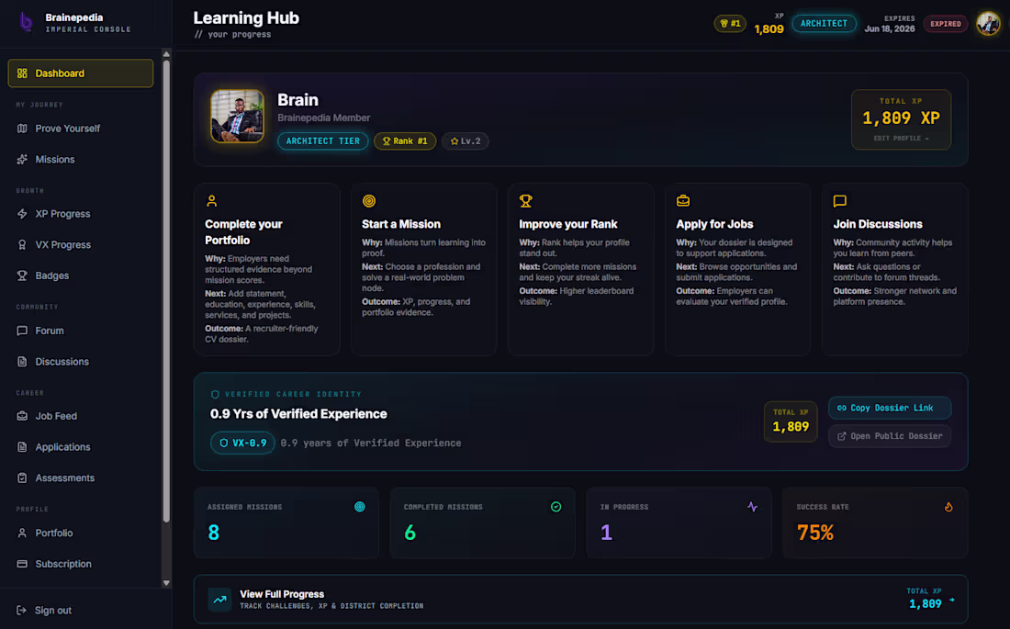The height and width of the screenshot is (629, 1010).
Task: Click the Lv.2 star badge
Action: click(x=466, y=141)
